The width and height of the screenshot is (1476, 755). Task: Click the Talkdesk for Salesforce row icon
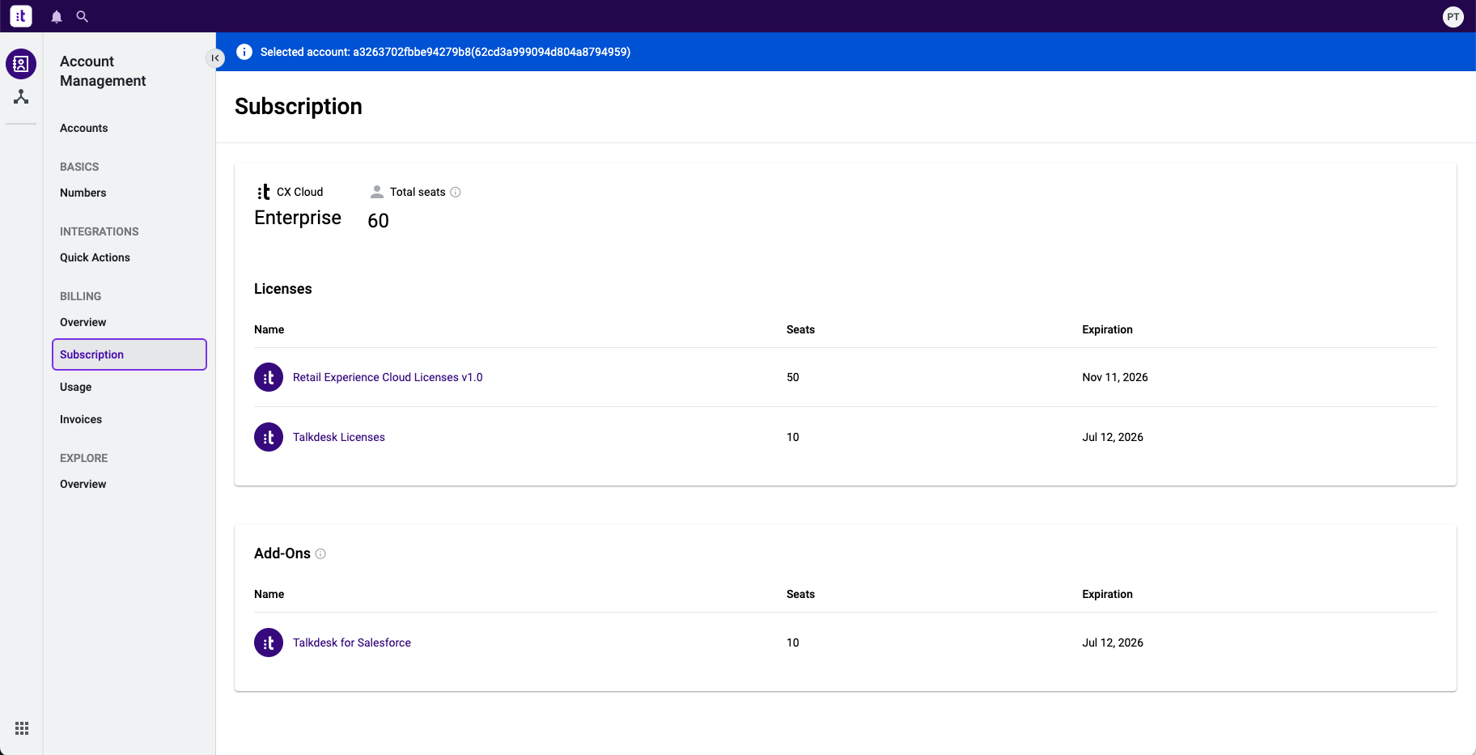tap(269, 643)
